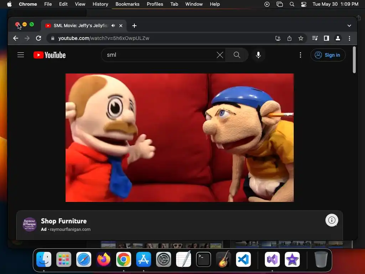Share this page from address bar
This screenshot has height=274, width=365.
(x=289, y=38)
